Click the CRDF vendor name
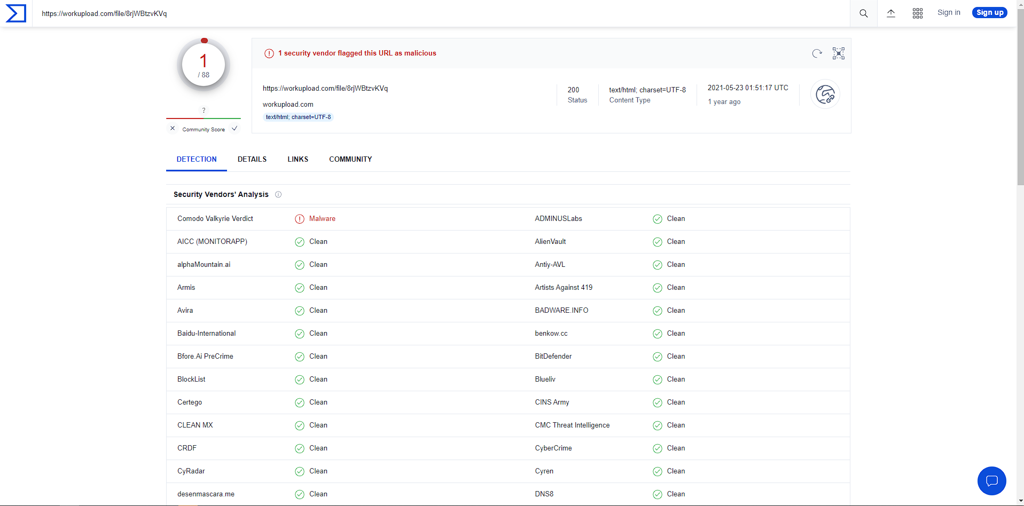The image size is (1024, 506). (x=187, y=448)
